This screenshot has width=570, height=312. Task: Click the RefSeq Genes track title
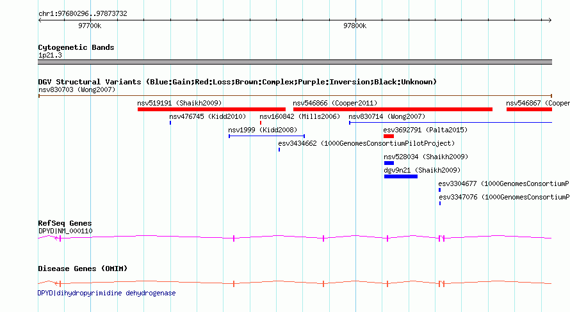coord(65,223)
